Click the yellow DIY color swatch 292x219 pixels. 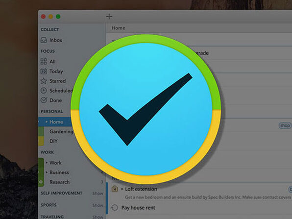[x=41, y=141]
